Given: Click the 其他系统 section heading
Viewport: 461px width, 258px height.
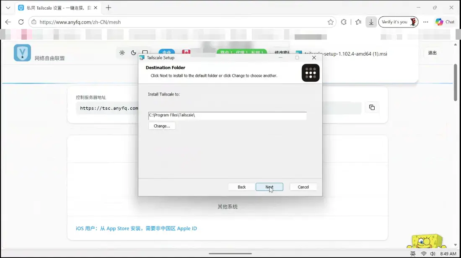Looking at the screenshot, I should [x=228, y=206].
